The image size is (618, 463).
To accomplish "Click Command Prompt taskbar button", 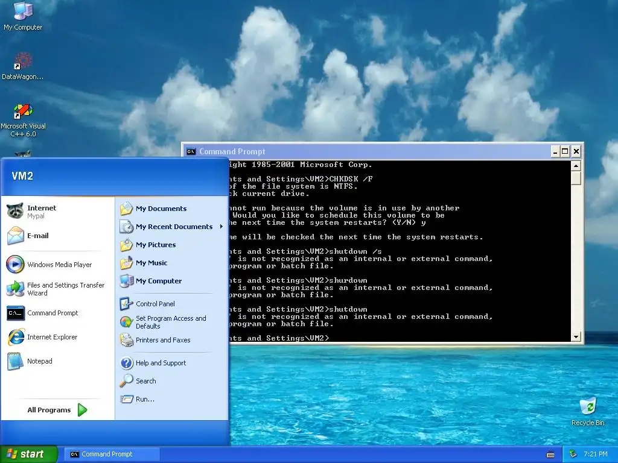I will (112, 455).
